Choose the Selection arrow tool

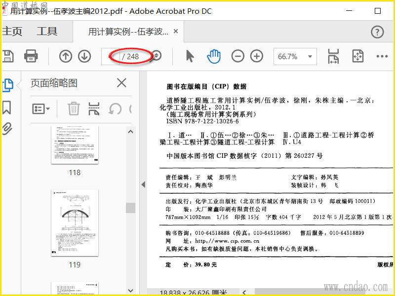click(x=190, y=56)
